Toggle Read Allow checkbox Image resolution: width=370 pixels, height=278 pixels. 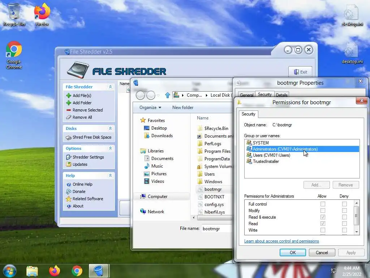click(x=323, y=224)
